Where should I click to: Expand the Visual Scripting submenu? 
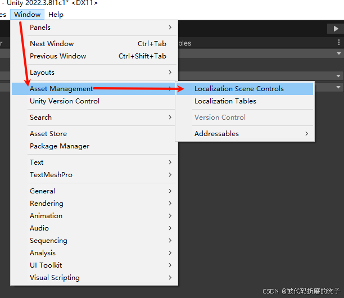pyautogui.click(x=94, y=278)
